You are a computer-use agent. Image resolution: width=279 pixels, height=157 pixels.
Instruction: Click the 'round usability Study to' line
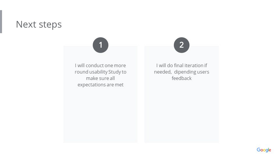101,72
